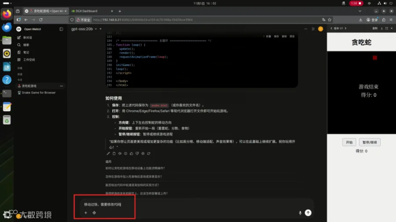
Task: Continue the response generation icon
Action: [x=143, y=154]
